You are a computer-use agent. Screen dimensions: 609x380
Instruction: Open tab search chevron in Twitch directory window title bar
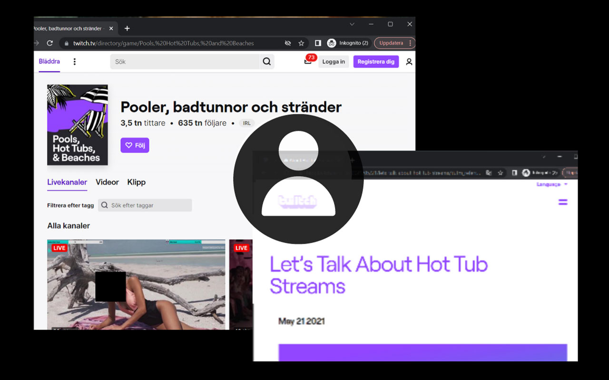352,24
